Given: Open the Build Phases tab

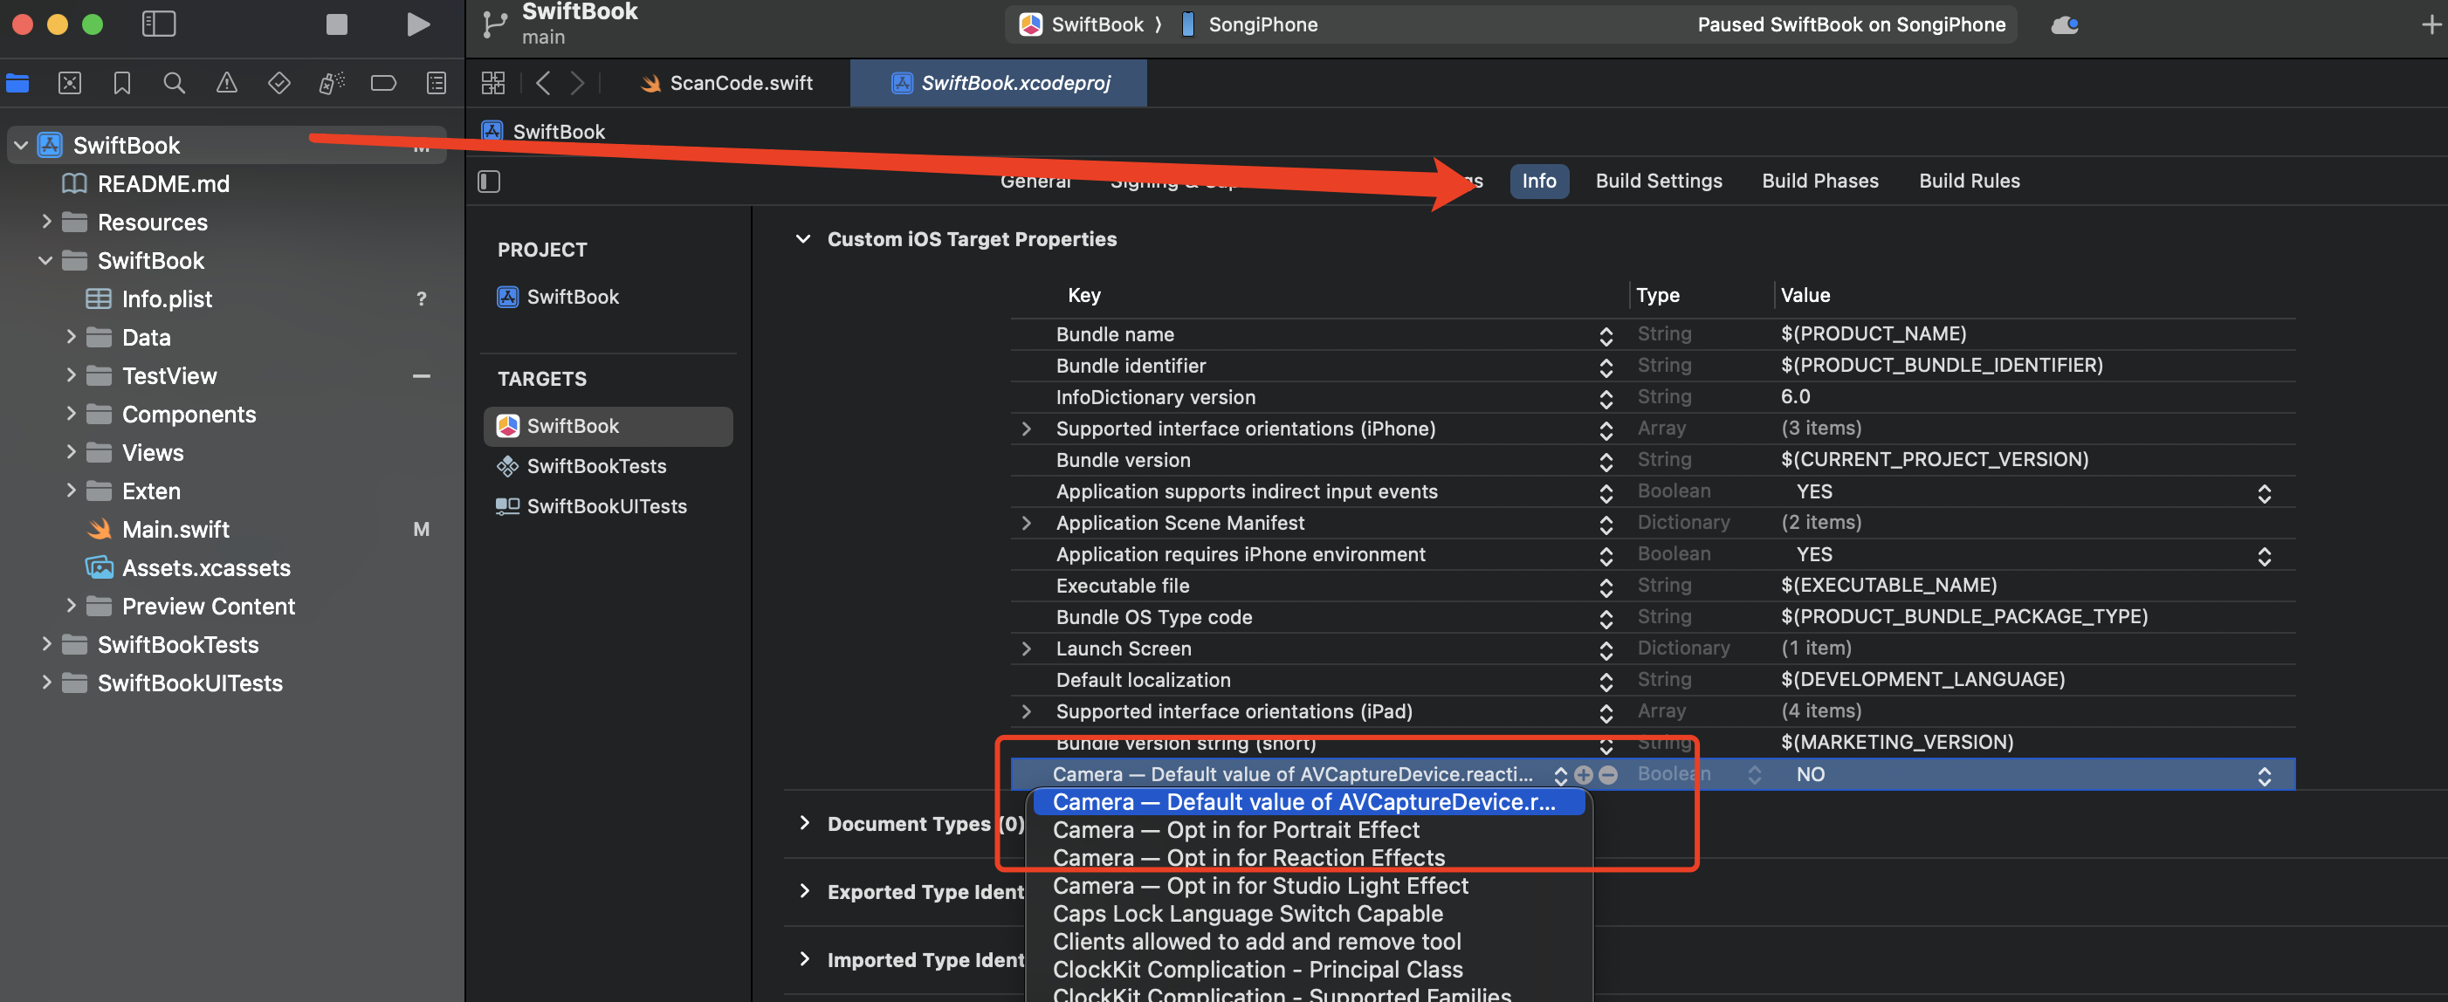Looking at the screenshot, I should pyautogui.click(x=1819, y=181).
